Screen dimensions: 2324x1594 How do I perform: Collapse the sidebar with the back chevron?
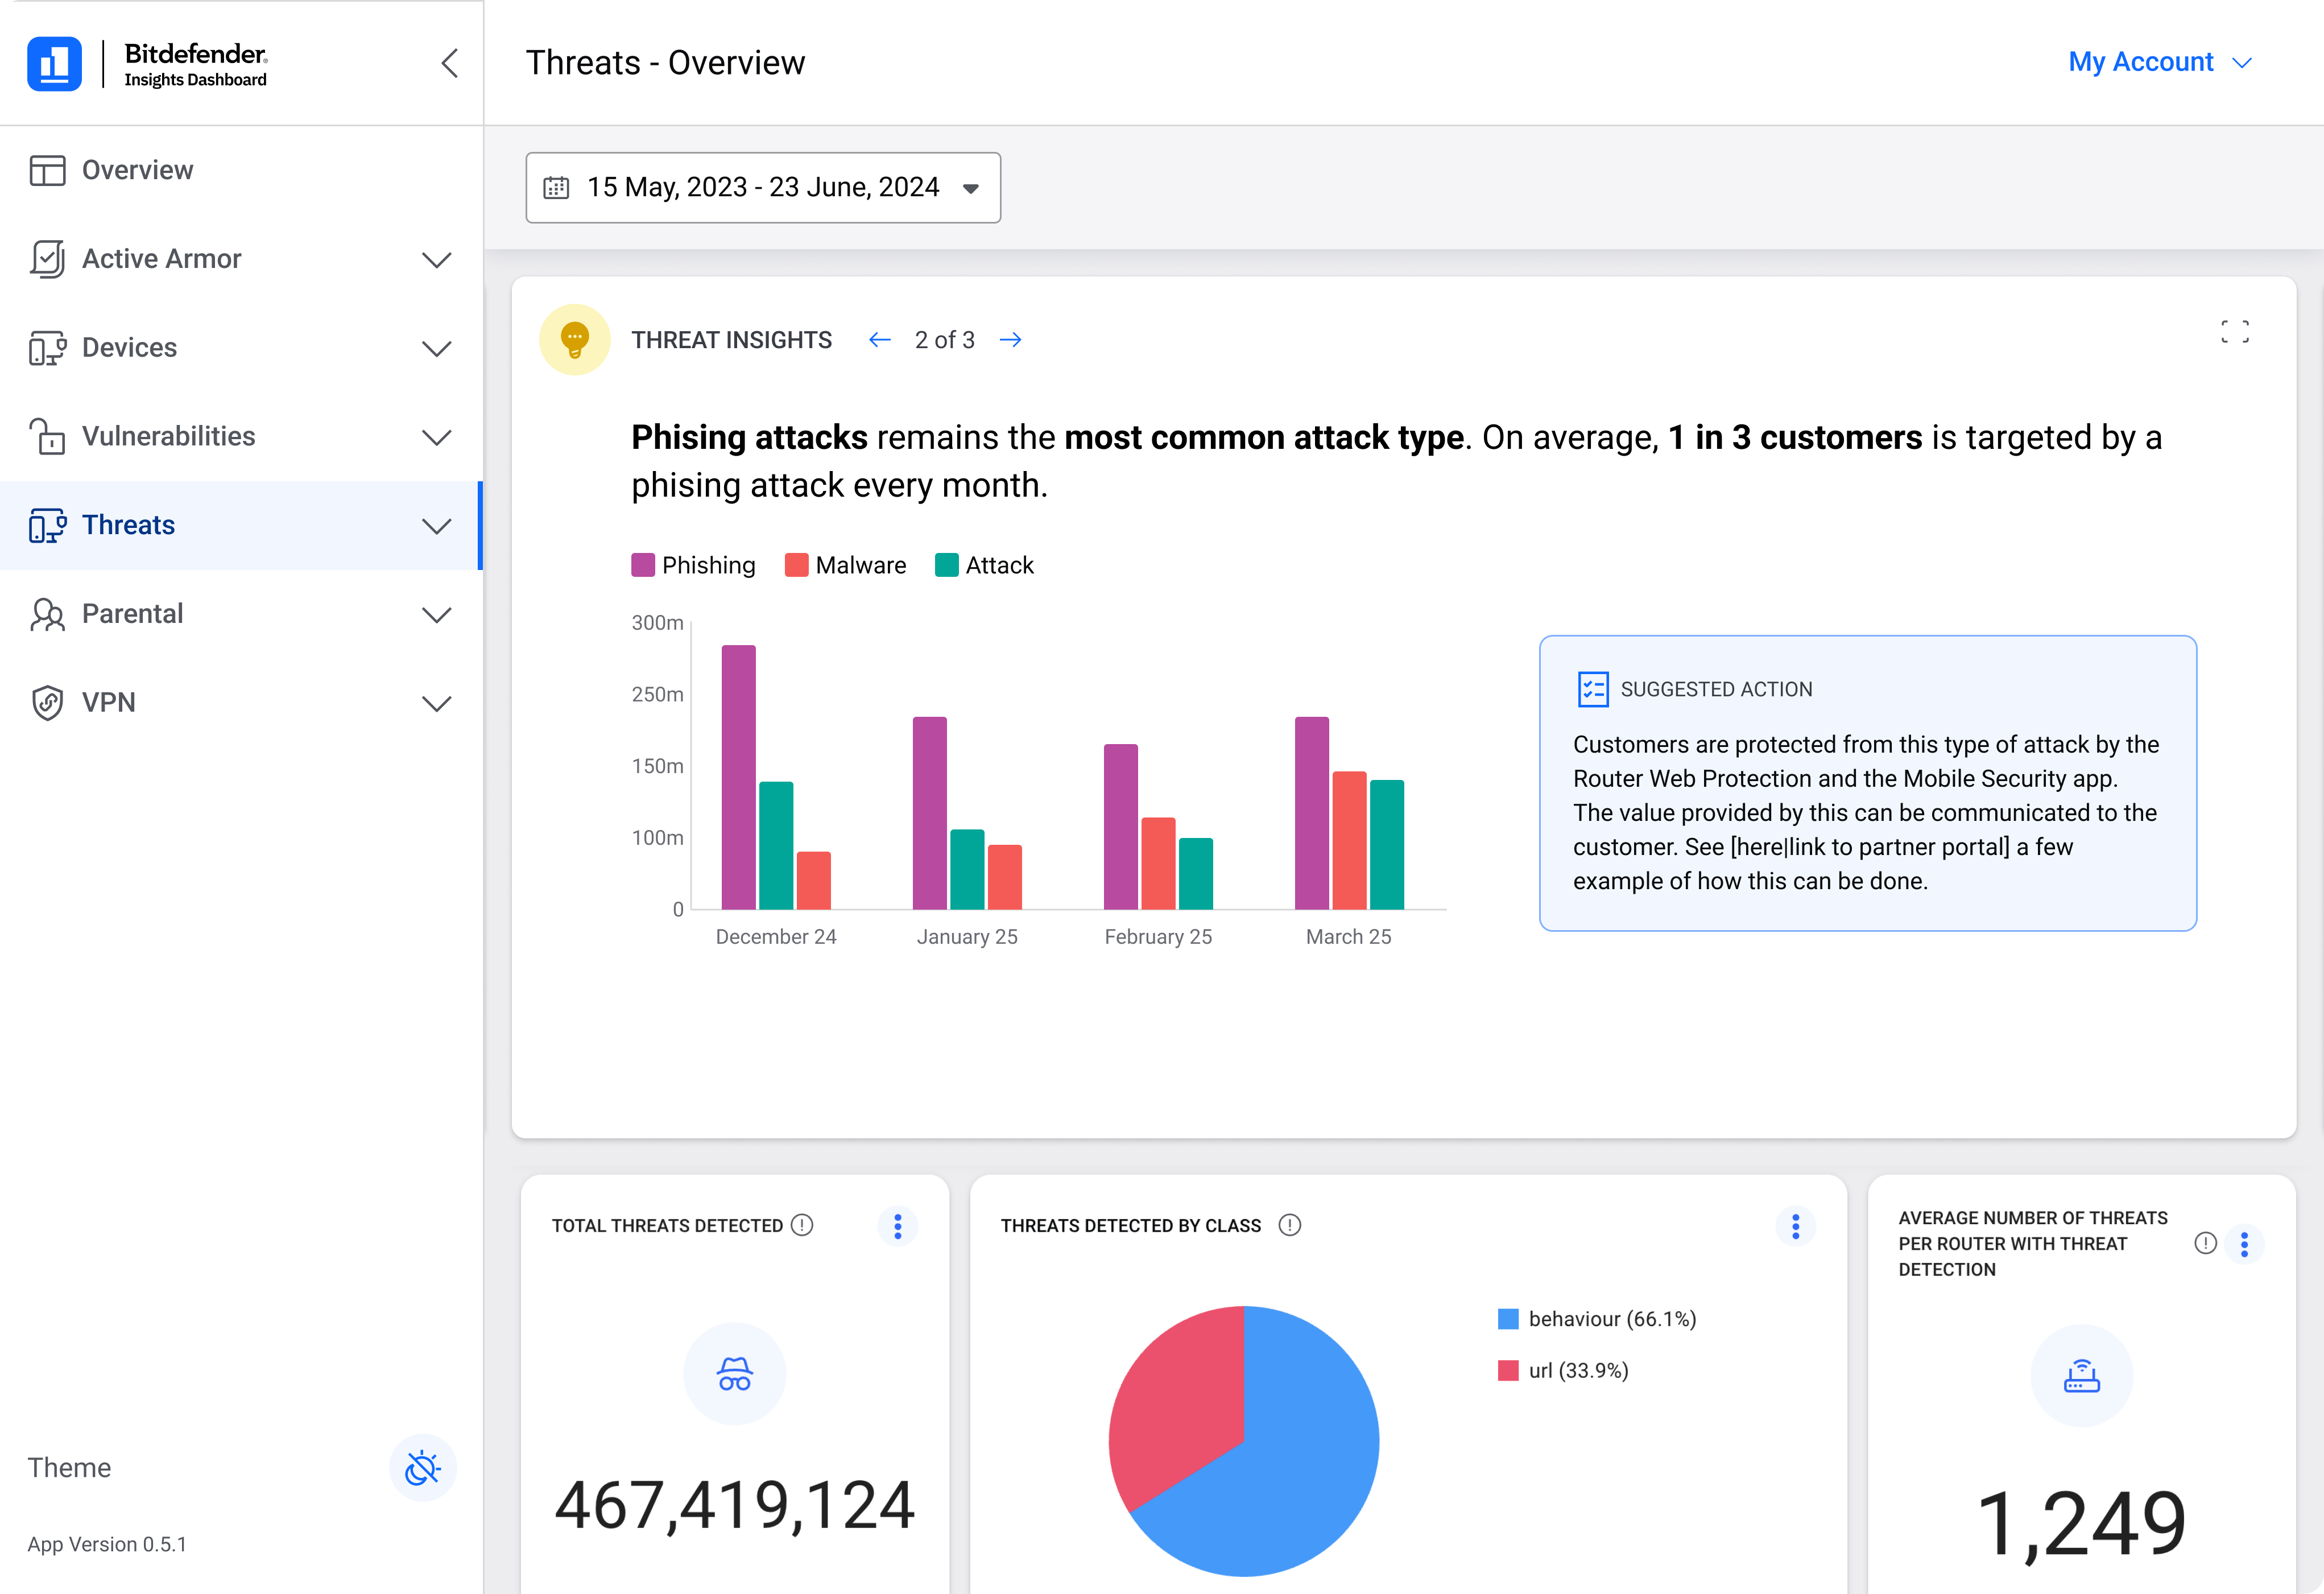(450, 63)
